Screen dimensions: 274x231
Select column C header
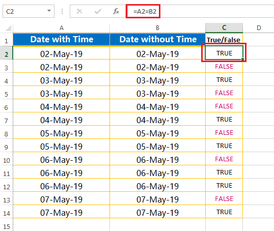224,27
